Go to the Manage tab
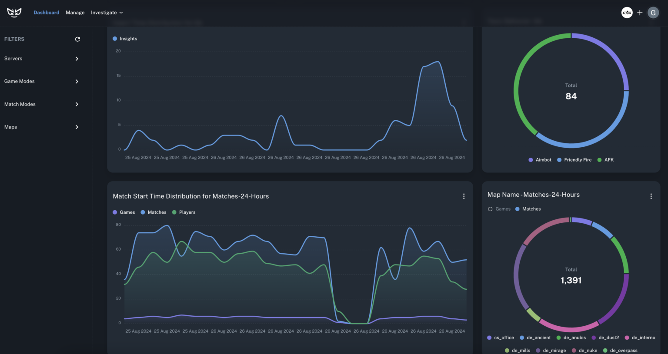Image resolution: width=668 pixels, height=354 pixels. coord(75,13)
